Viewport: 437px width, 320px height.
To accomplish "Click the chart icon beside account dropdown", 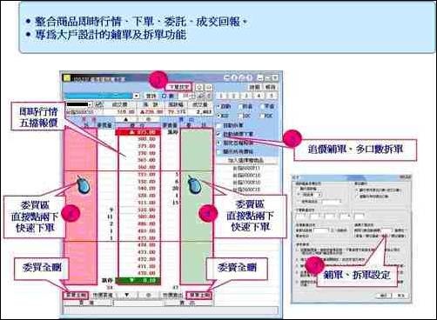I will pyautogui.click(x=98, y=104).
